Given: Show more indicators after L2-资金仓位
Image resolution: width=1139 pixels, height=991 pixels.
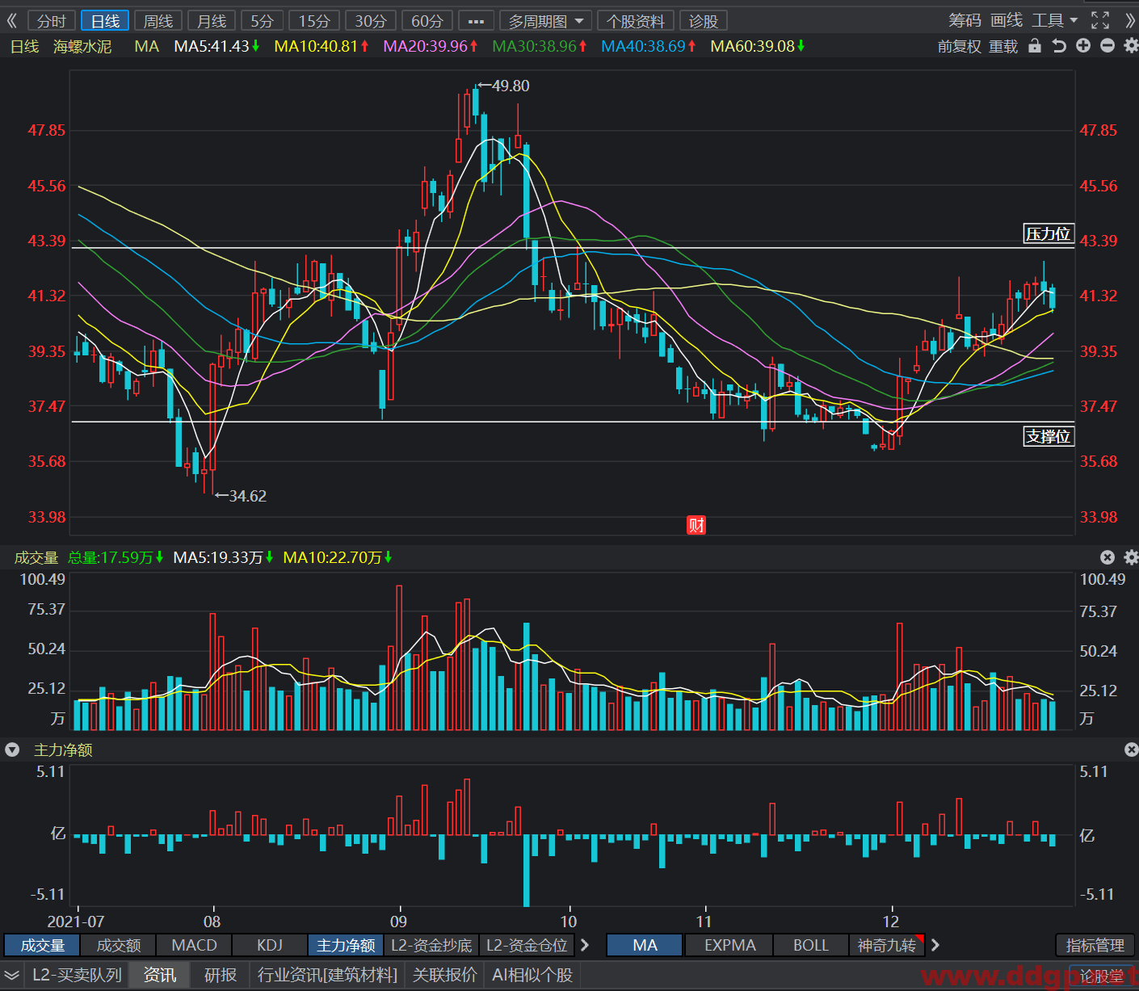Looking at the screenshot, I should 585,945.
